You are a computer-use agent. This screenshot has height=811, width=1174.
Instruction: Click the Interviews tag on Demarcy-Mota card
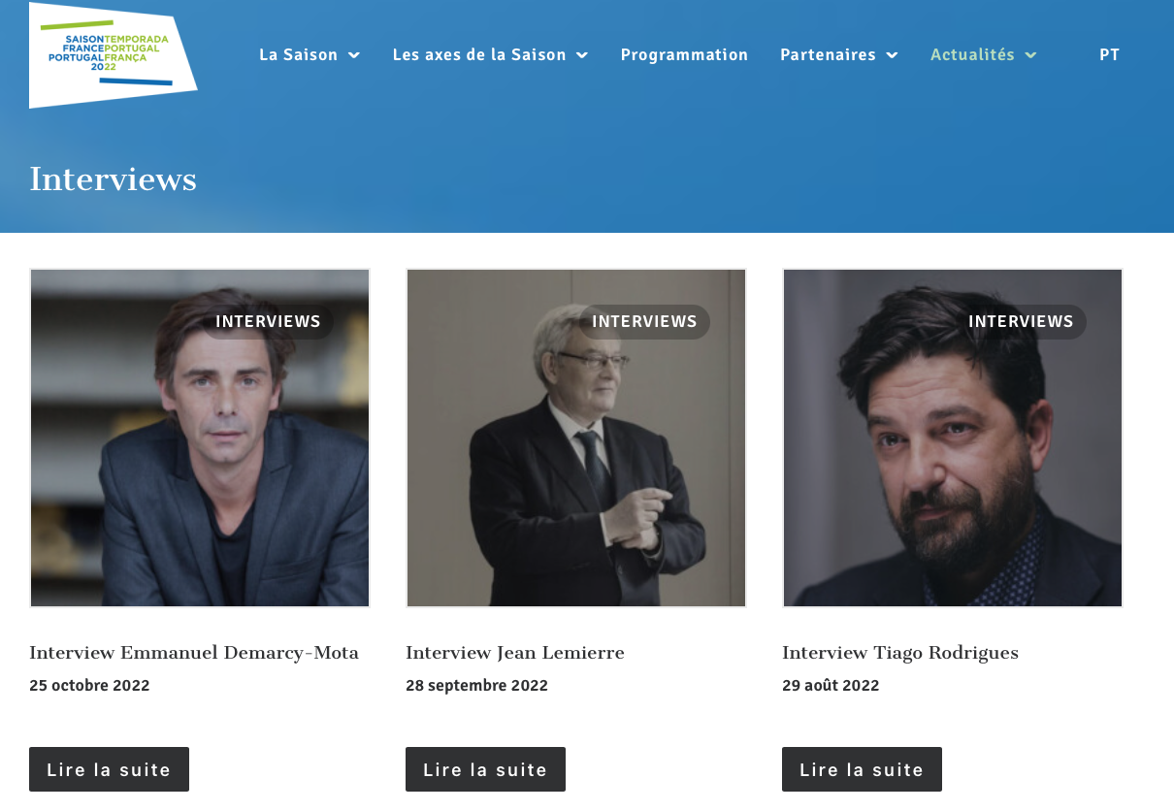(268, 322)
